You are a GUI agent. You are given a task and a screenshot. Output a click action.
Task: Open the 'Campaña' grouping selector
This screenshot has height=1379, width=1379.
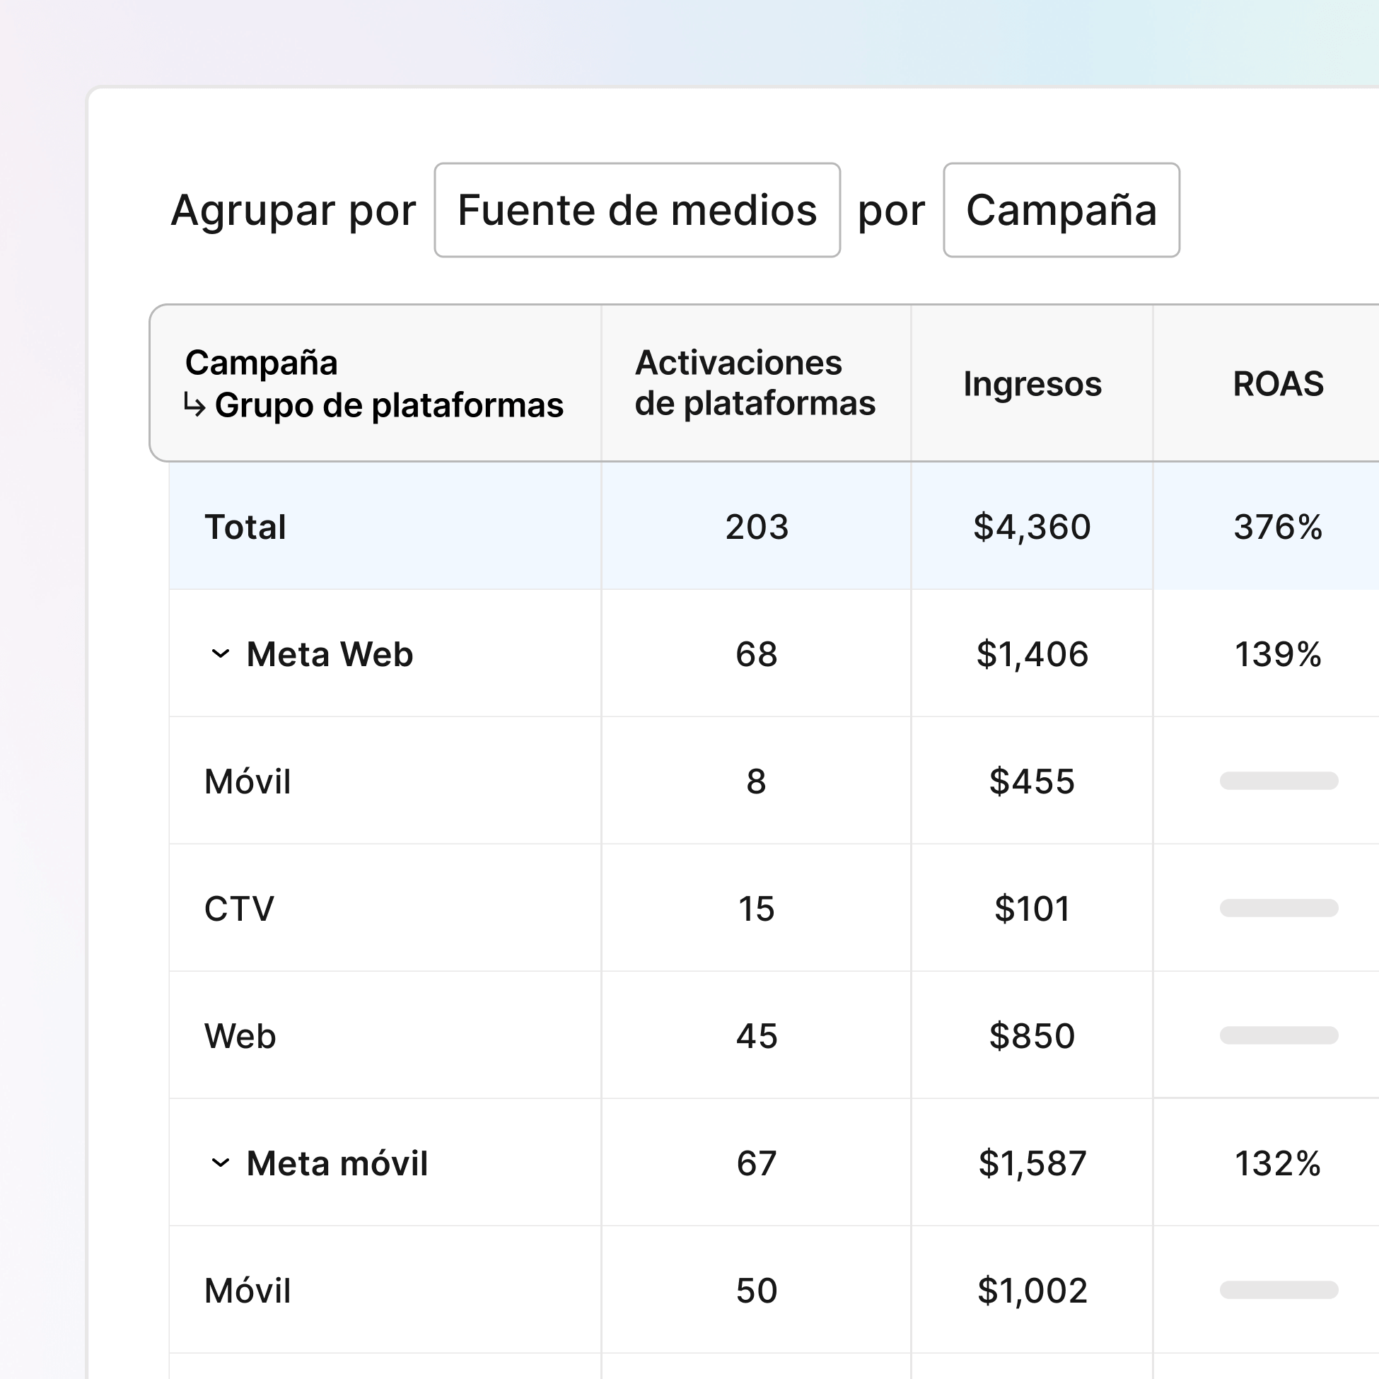pyautogui.click(x=1061, y=211)
